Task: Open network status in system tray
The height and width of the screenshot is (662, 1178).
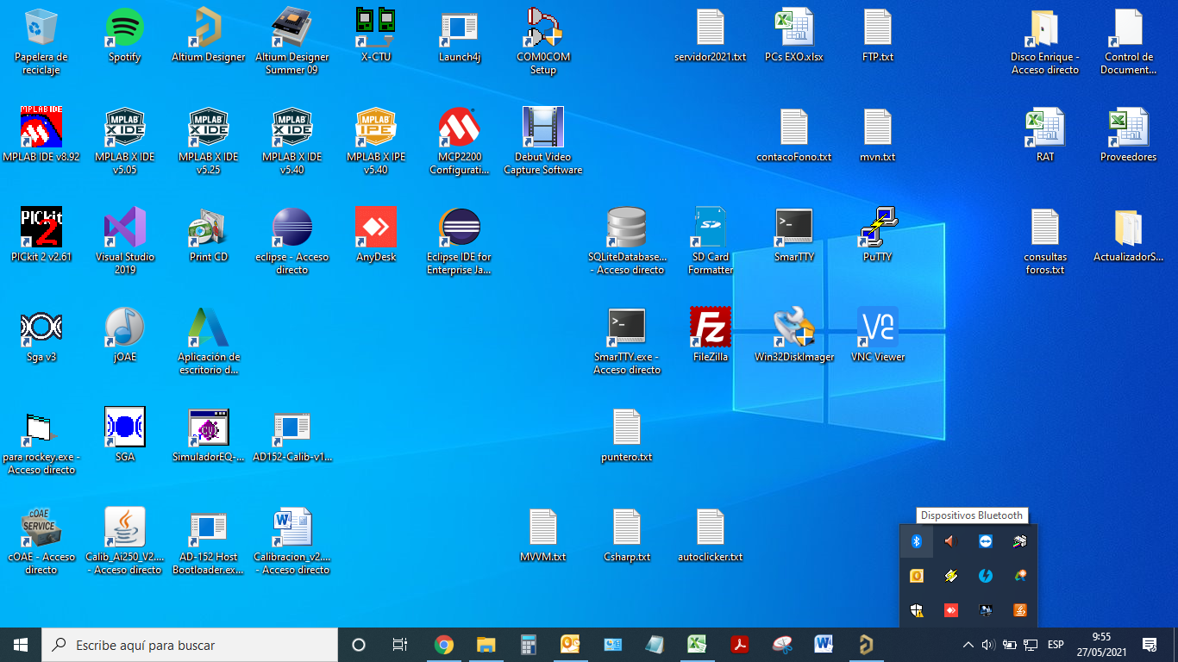Action: pyautogui.click(x=1030, y=645)
